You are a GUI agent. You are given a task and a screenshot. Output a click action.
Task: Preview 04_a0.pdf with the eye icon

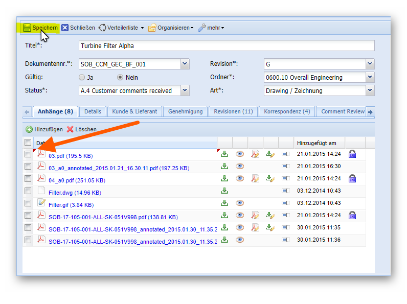pyautogui.click(x=239, y=178)
